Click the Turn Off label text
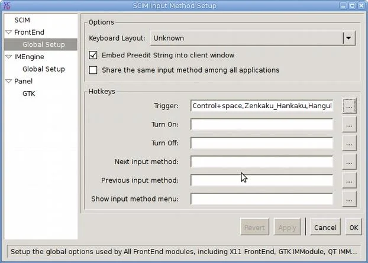Viewport: 368px width, 263px height. point(164,143)
